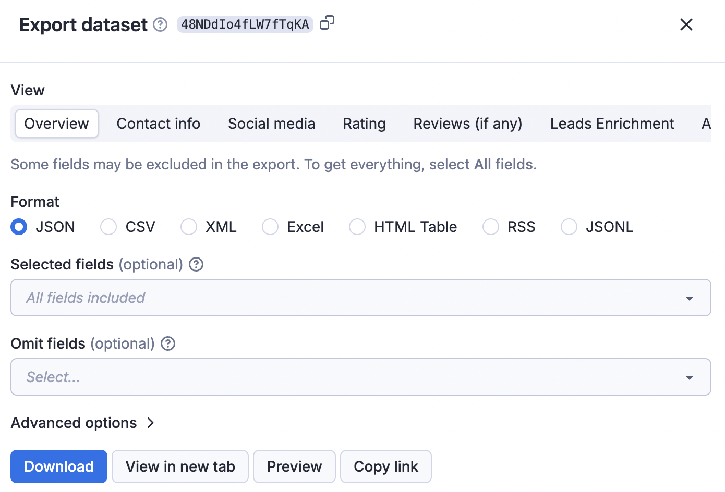725x492 pixels.
Task: Switch to the Overview view tab
Action: pos(57,124)
